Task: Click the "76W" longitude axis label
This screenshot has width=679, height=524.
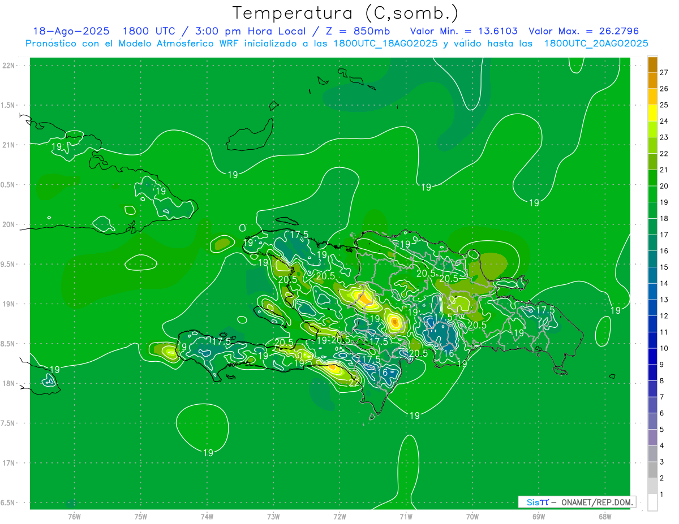Action: 74,516
